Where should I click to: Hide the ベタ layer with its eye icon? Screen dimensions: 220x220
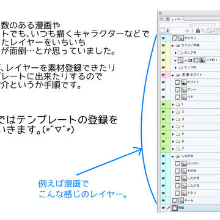click(x=163, y=97)
